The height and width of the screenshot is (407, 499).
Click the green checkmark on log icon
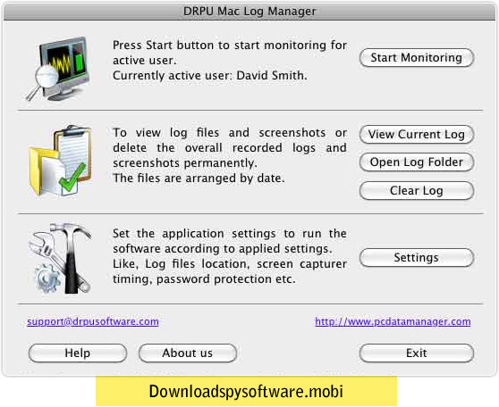point(72,179)
